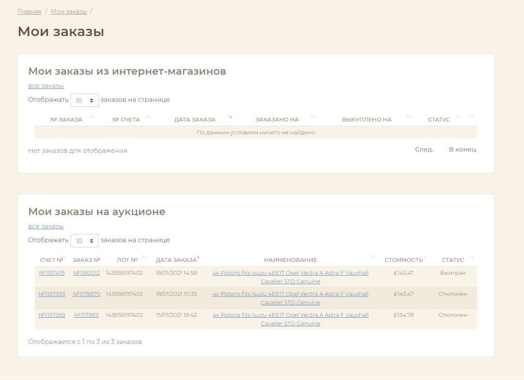Open invoice №1157419
Screen dimensions: 524x380
coord(52,273)
